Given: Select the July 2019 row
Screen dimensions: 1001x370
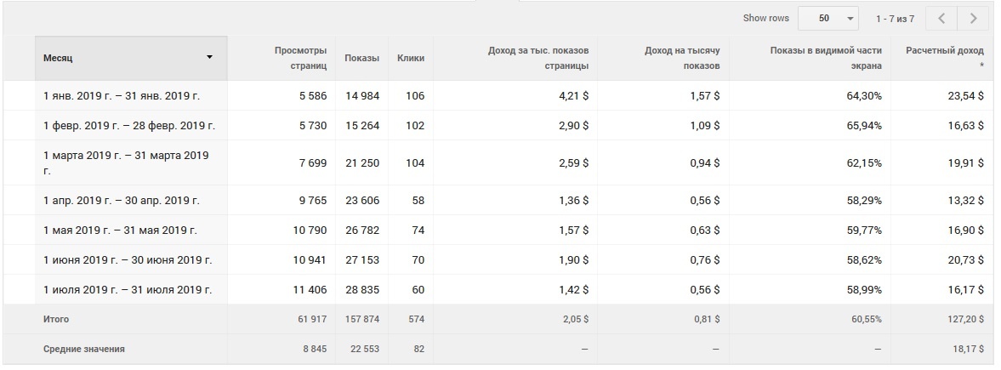Looking at the screenshot, I should (128, 290).
